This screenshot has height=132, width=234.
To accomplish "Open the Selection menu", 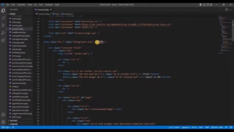I will coord(21,5).
